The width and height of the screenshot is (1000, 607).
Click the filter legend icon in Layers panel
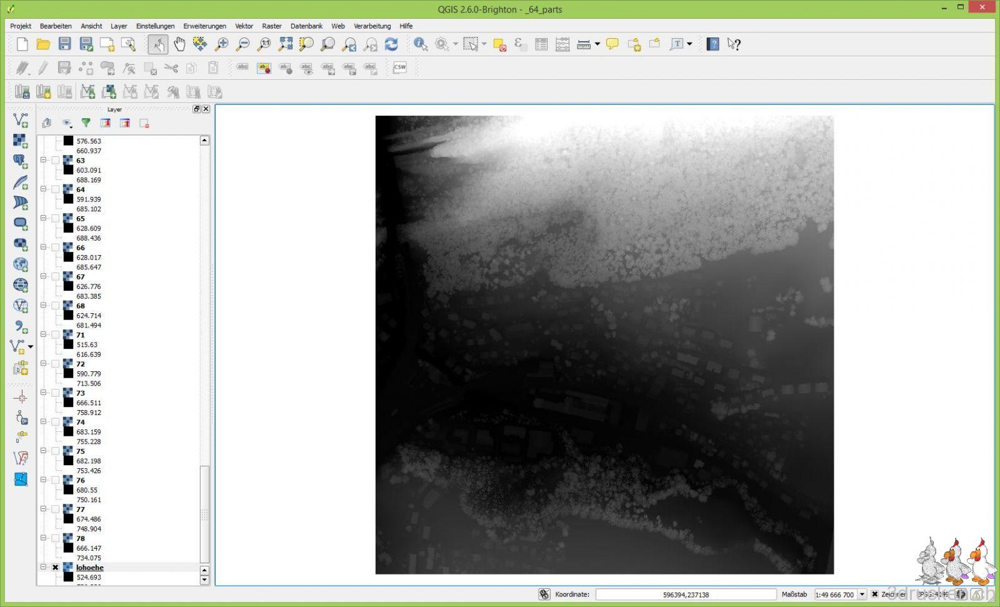(x=86, y=123)
